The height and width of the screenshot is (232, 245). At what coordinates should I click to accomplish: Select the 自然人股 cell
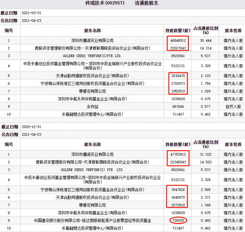point(233,107)
